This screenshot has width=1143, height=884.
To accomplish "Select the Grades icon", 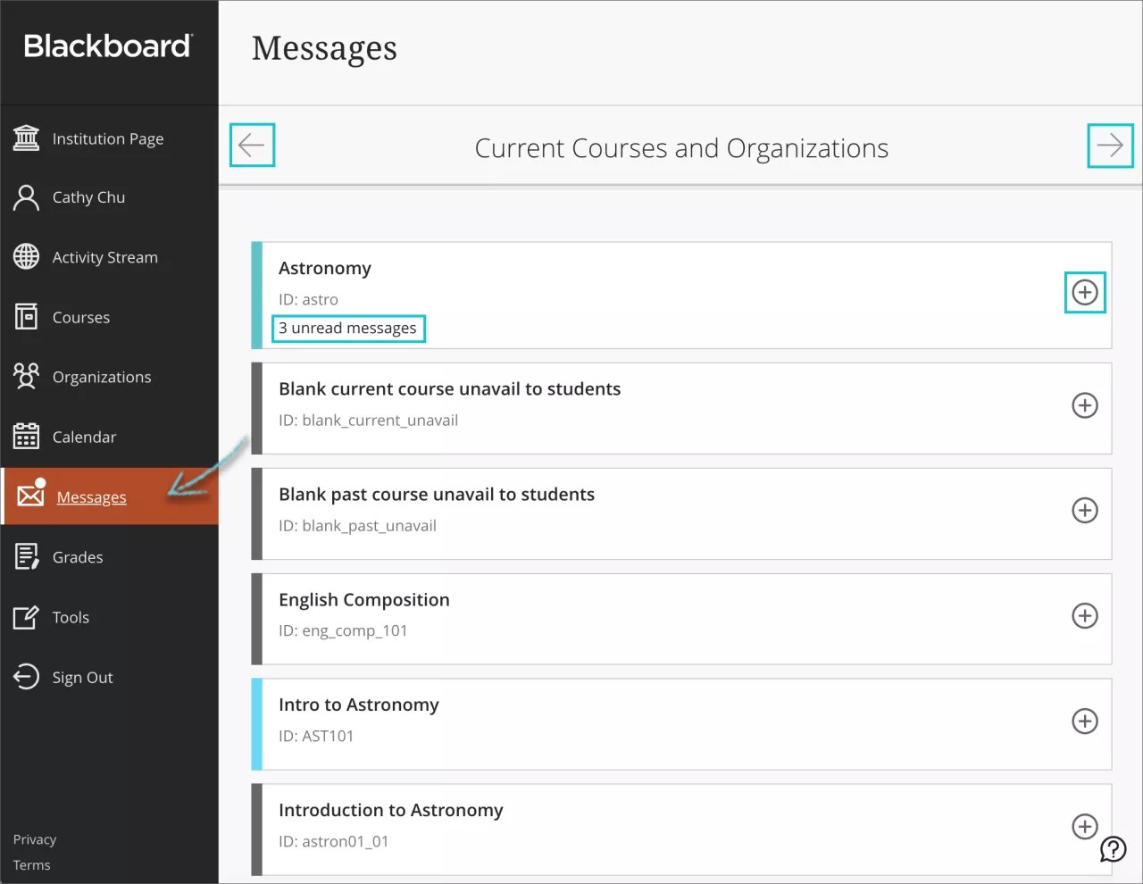I will [x=27, y=556].
